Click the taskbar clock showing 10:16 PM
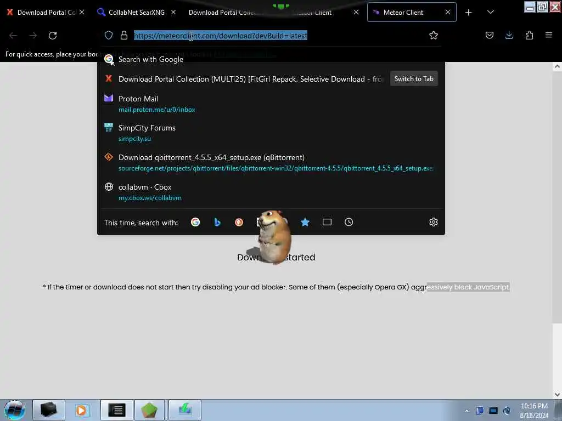The width and height of the screenshot is (562, 421). click(534, 411)
